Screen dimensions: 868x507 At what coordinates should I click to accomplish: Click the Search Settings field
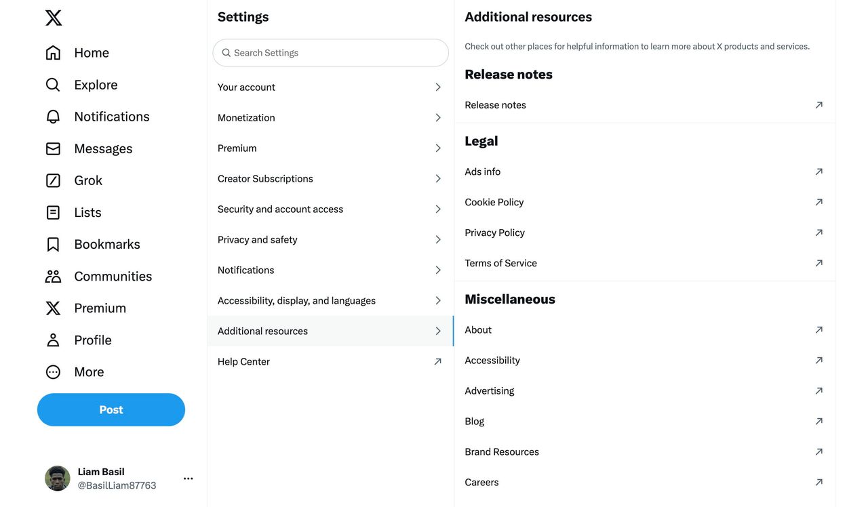pos(330,53)
